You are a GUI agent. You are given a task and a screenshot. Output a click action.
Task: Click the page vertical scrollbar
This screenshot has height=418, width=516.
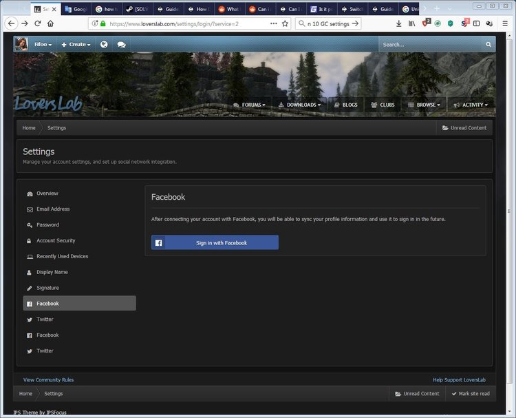[x=508, y=211]
